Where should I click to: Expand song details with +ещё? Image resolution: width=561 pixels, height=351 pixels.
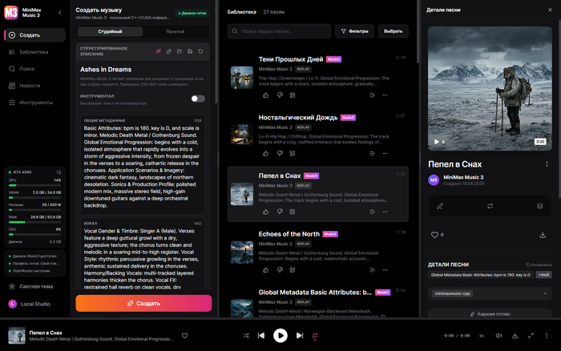pos(544,275)
